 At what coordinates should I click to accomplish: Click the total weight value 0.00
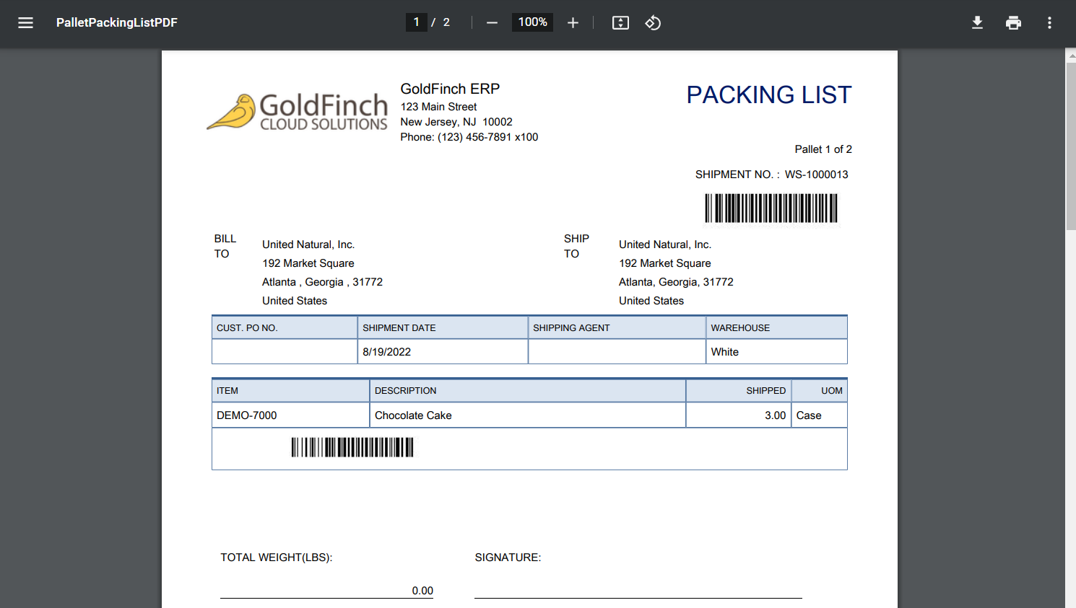[422, 591]
